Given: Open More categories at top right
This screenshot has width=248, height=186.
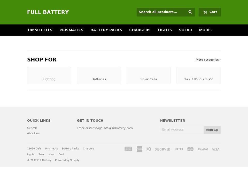Looking at the screenshot, I should click(x=208, y=59).
